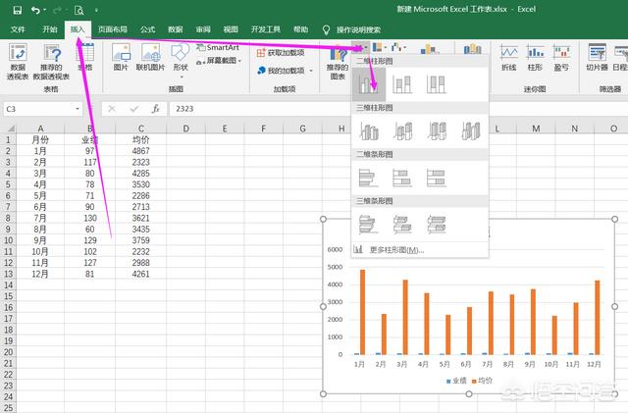This screenshot has height=413, width=628.
Task: Choose 3-D 100% stacked column chart
Action: (437, 131)
